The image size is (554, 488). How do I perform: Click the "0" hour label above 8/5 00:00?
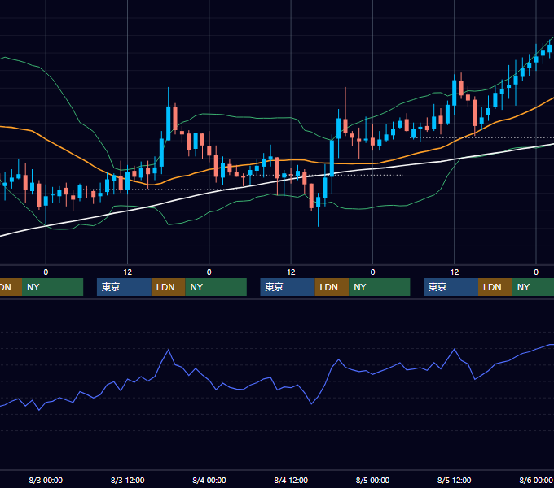pyautogui.click(x=372, y=272)
